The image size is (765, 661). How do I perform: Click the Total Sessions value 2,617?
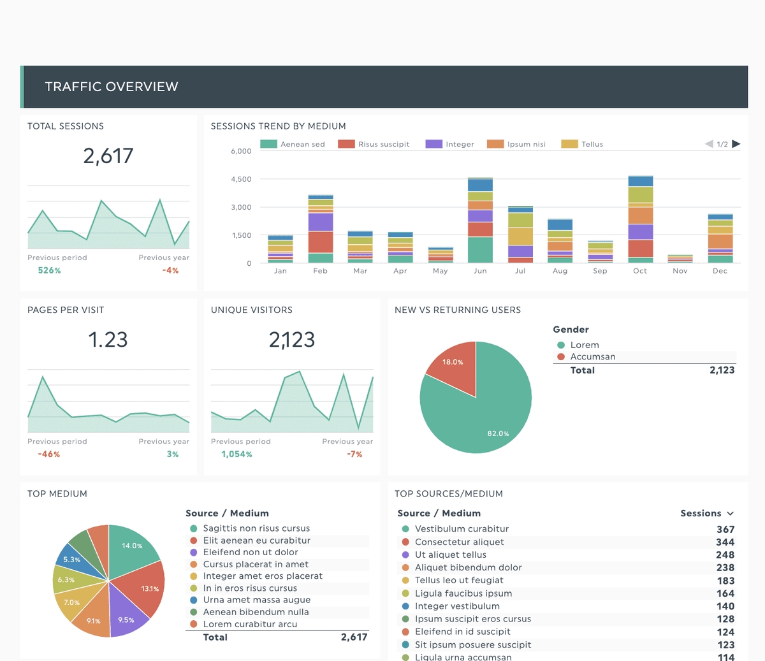tap(108, 156)
